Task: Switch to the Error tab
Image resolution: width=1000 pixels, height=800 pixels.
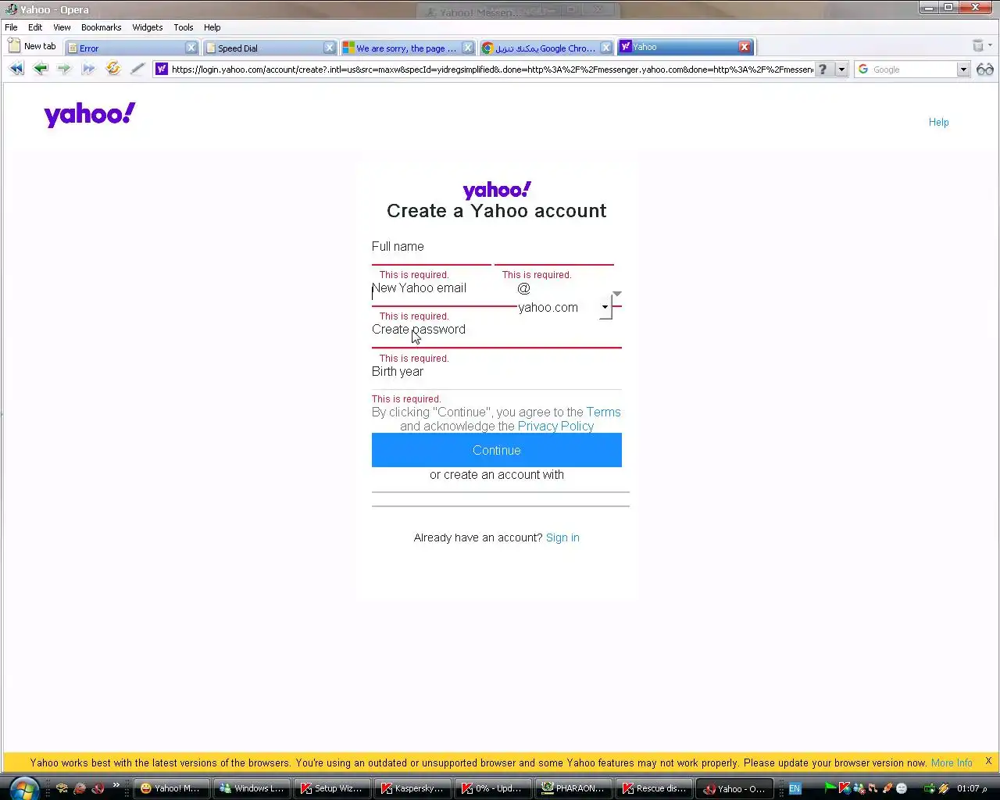Action: point(131,48)
